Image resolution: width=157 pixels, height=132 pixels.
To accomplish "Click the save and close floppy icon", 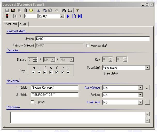I will pyautogui.click(x=13, y=11).
